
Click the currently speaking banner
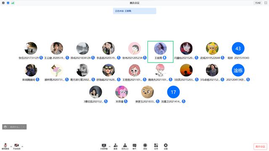coord(134,11)
